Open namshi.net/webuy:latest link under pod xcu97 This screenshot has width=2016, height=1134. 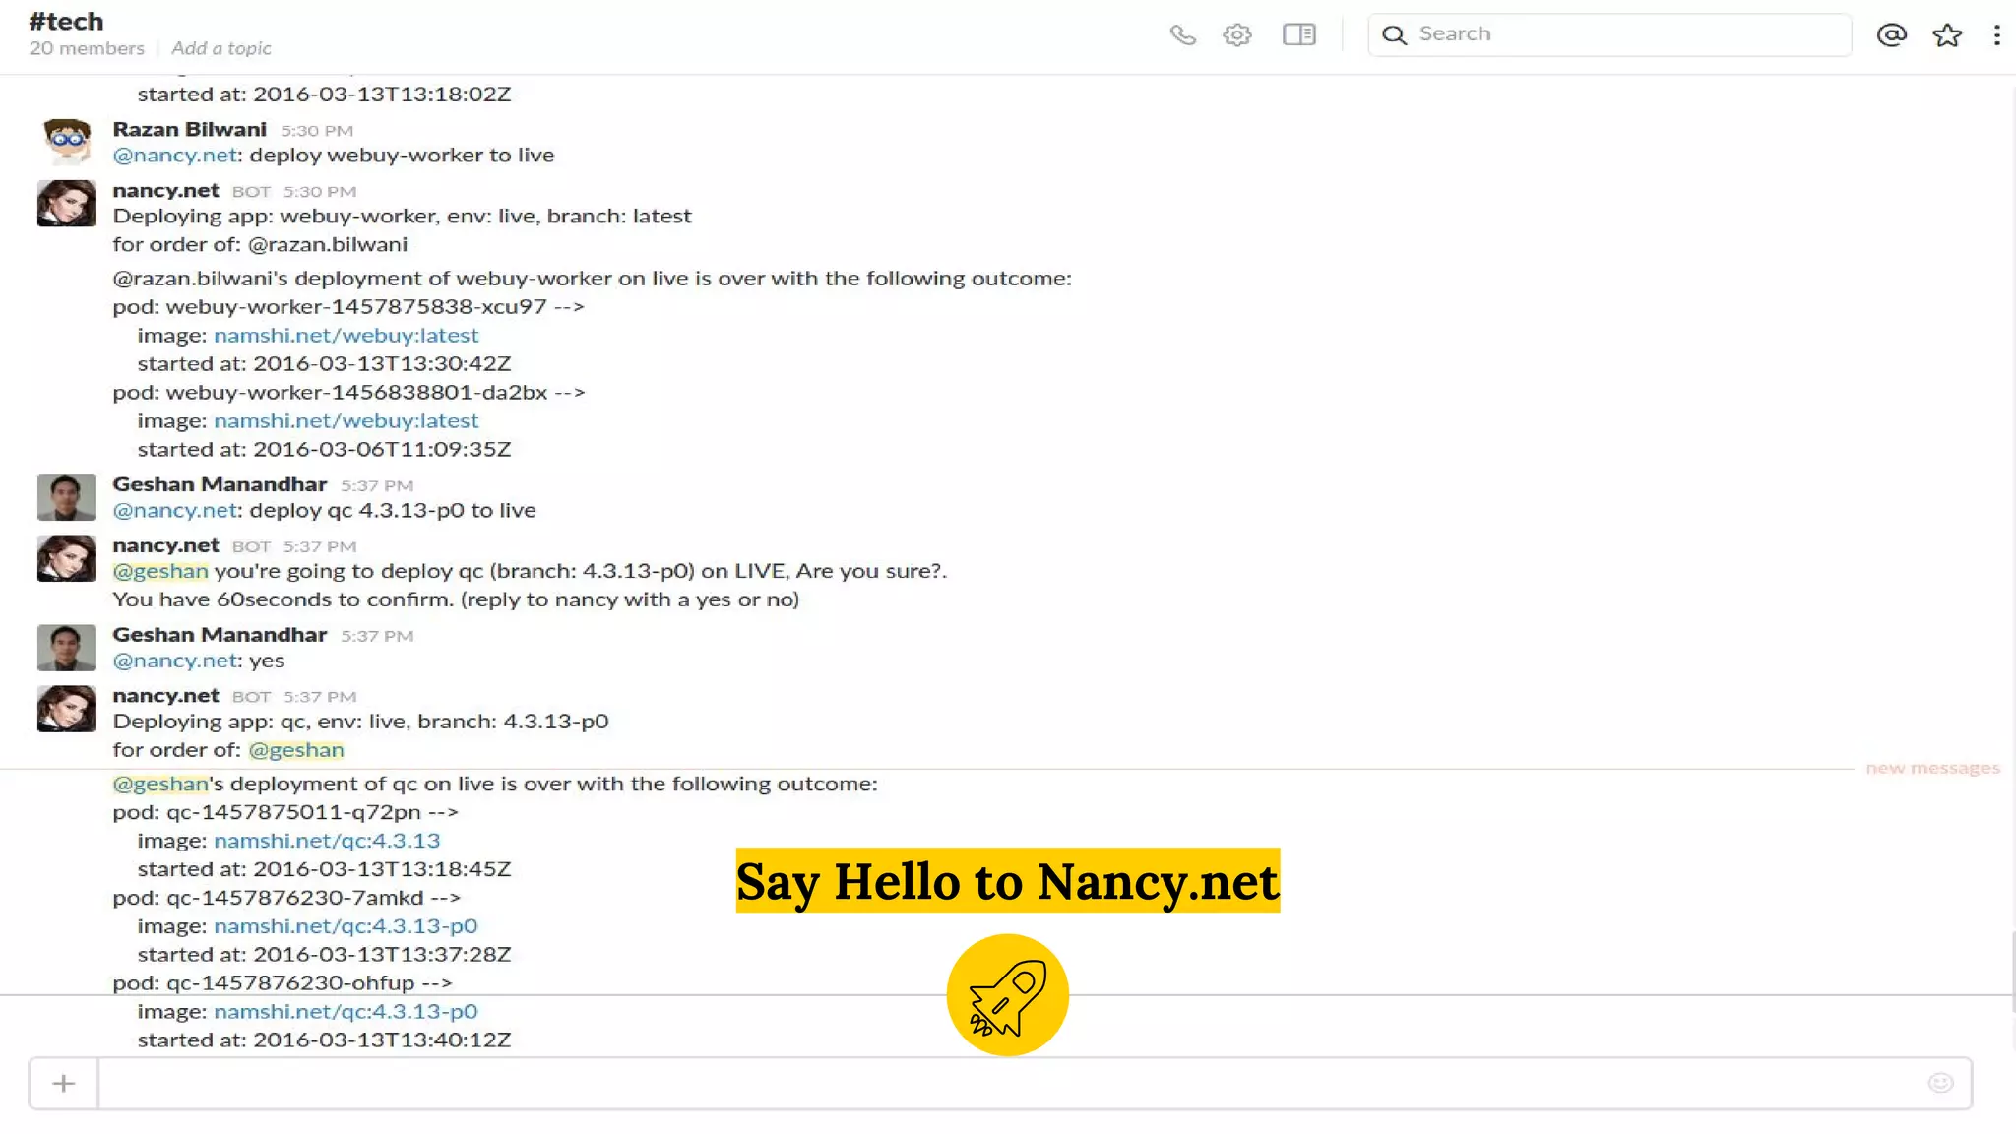pyautogui.click(x=346, y=335)
